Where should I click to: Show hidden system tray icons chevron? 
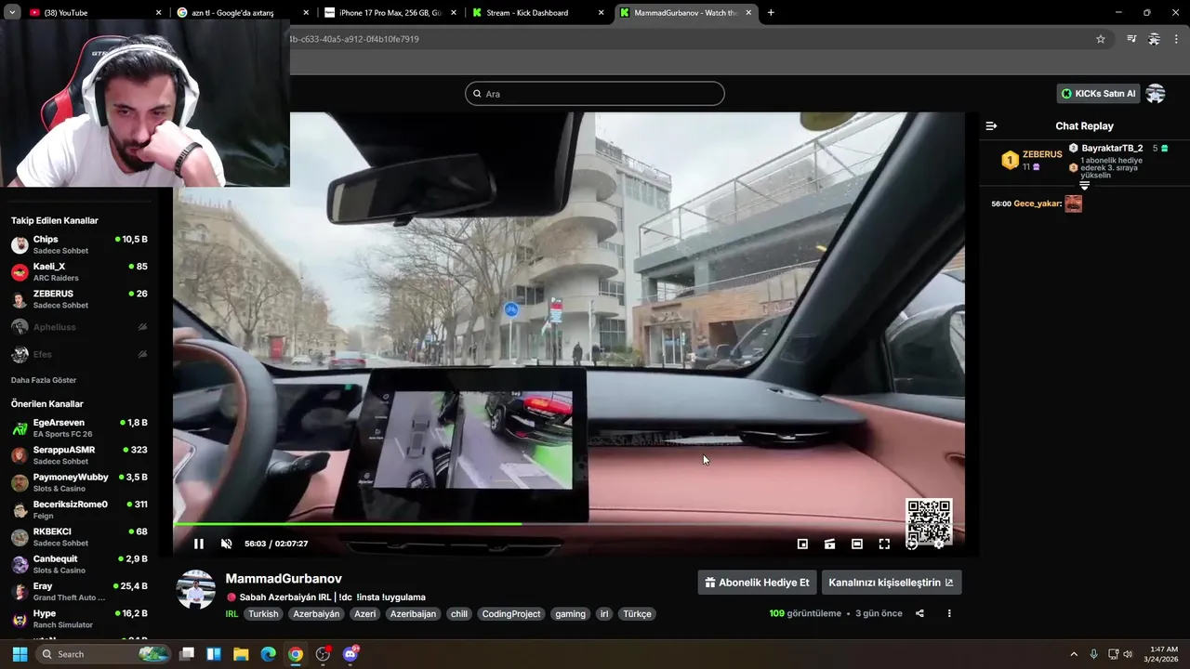[1074, 654]
